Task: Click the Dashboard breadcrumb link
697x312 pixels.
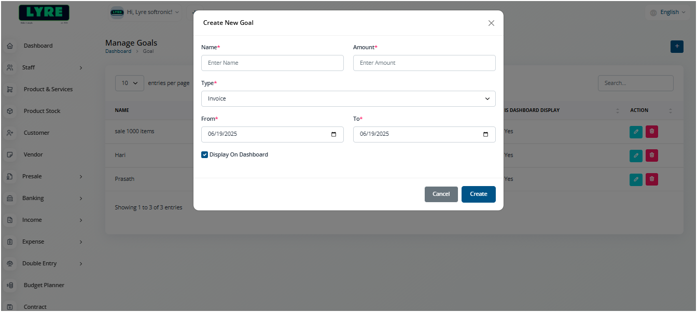Action: click(x=118, y=51)
